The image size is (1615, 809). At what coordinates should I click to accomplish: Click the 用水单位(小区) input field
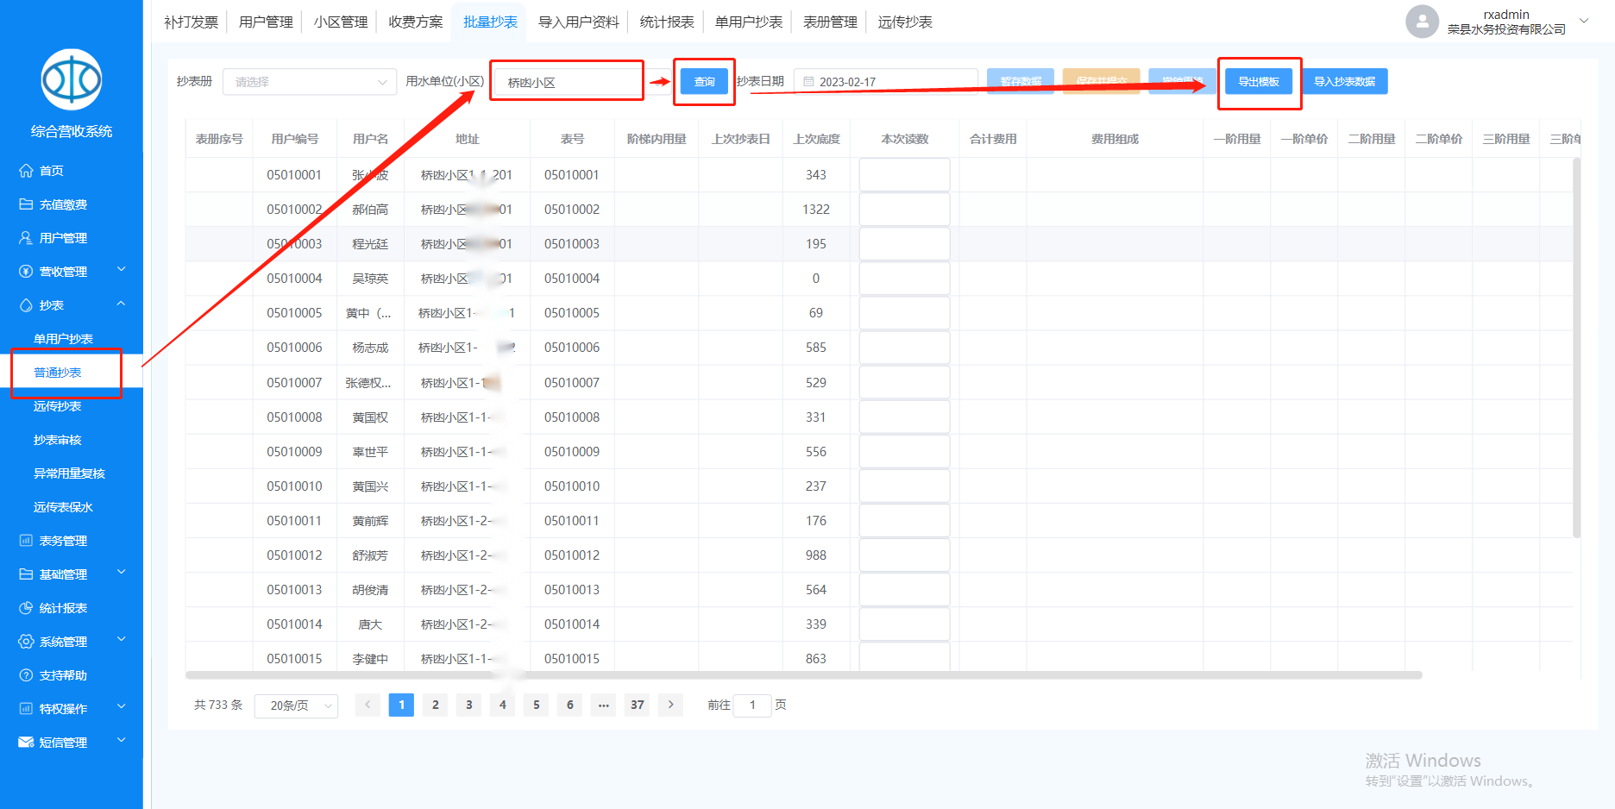click(568, 82)
